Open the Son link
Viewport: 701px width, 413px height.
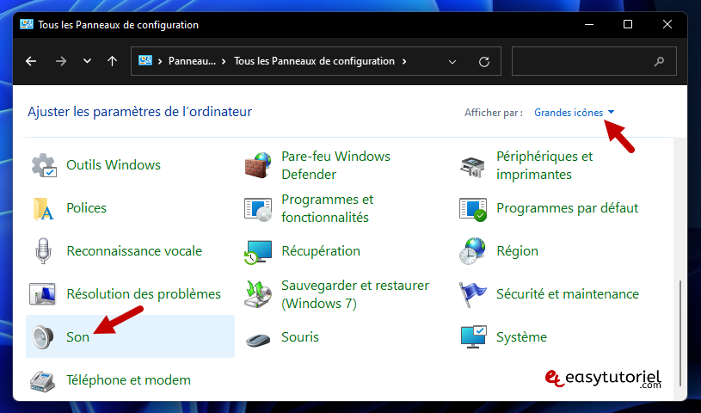pos(77,337)
